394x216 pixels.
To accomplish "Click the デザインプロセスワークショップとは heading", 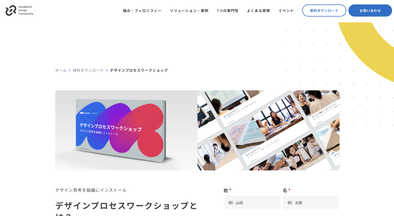I will 126,208.
